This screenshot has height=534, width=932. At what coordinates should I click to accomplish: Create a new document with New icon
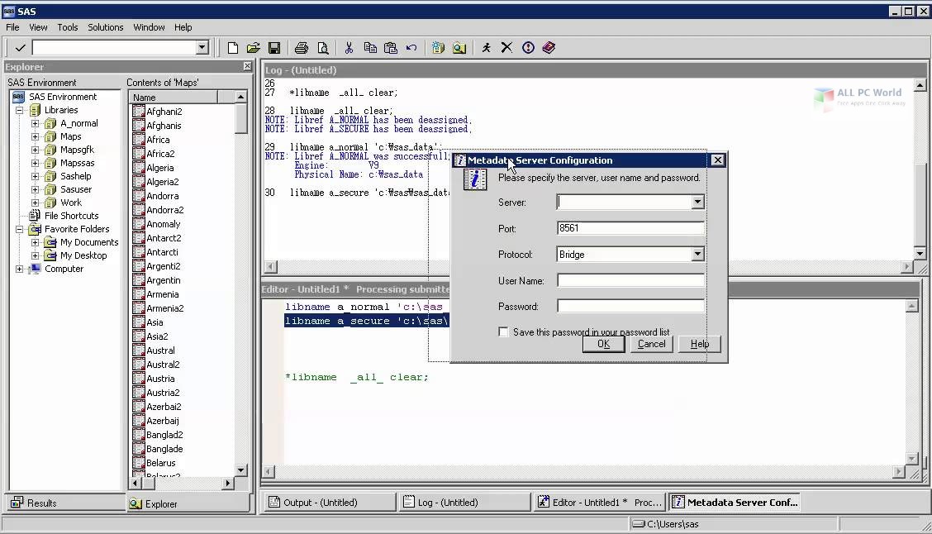point(233,48)
